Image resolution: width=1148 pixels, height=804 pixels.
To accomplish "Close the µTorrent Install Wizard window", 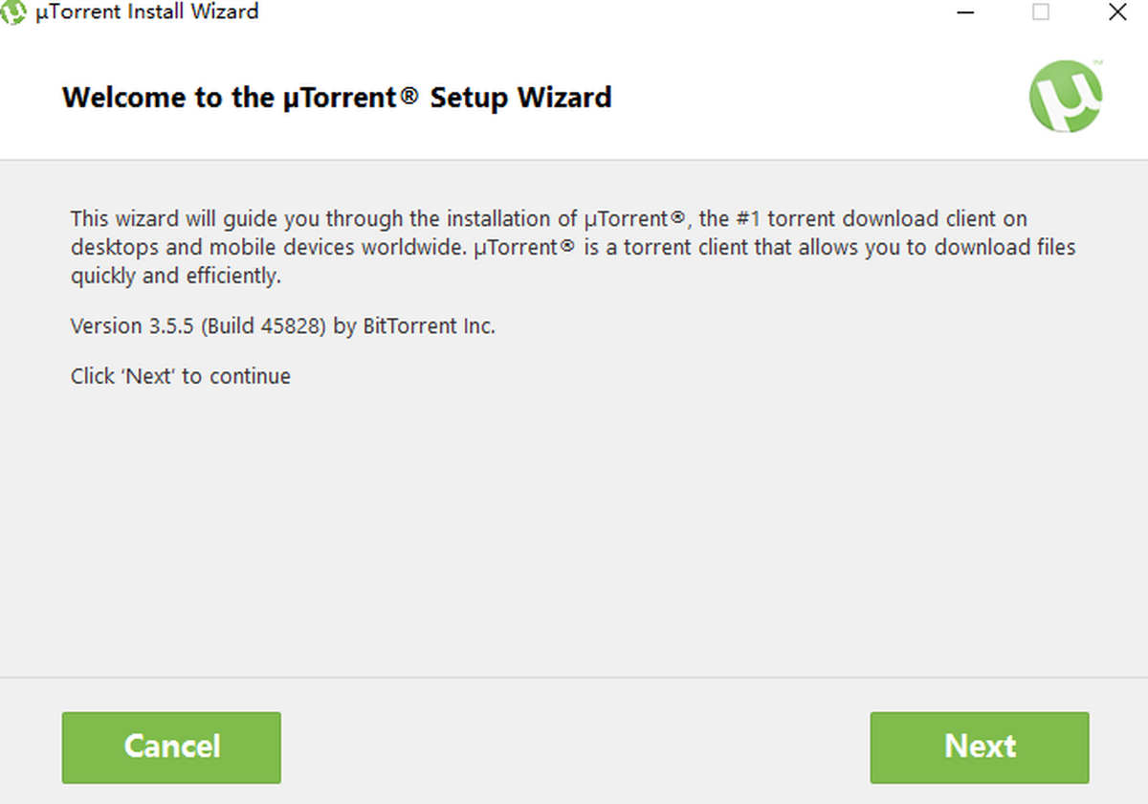I will pyautogui.click(x=1117, y=12).
